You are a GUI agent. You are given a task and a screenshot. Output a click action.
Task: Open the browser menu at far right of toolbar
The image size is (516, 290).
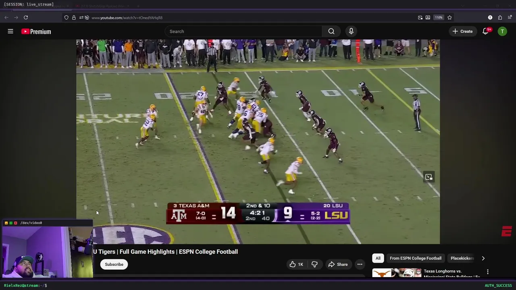click(510, 17)
